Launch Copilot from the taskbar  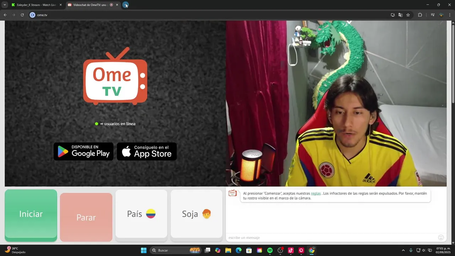coord(218,250)
